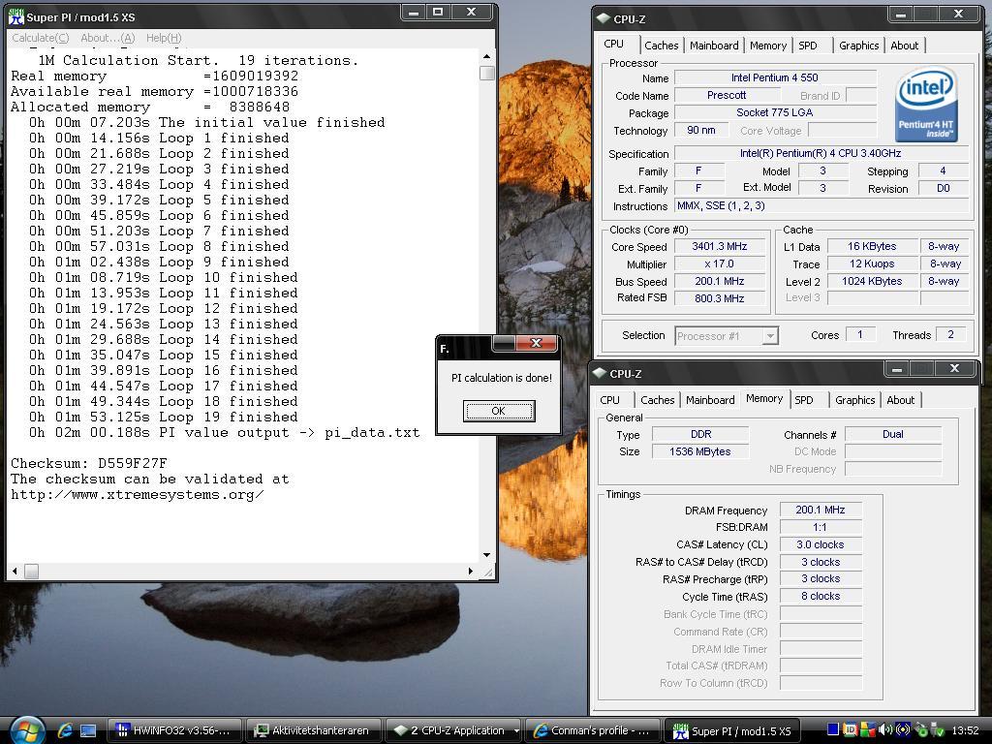Image resolution: width=992 pixels, height=744 pixels.
Task: Click Super PI horizontal scrollbar right arrow
Action: pos(471,571)
